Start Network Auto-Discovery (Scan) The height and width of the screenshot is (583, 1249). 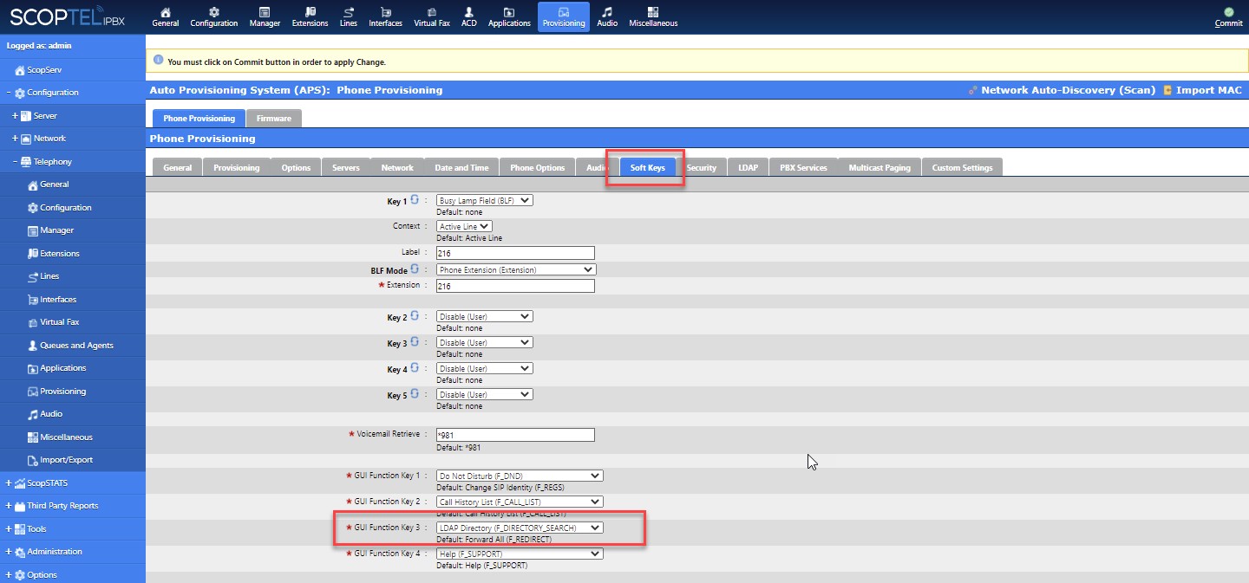1062,90
